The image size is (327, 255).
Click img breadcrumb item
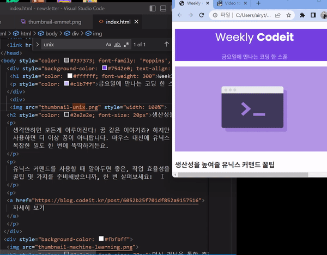(94, 34)
